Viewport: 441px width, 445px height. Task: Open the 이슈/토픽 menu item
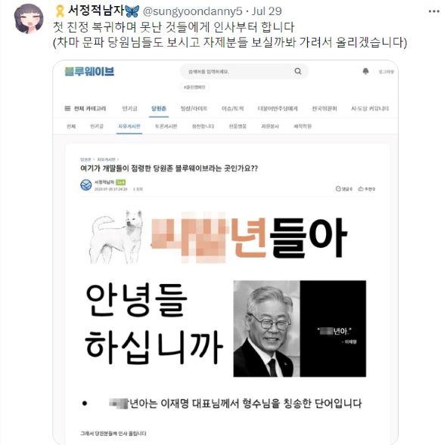(x=233, y=108)
